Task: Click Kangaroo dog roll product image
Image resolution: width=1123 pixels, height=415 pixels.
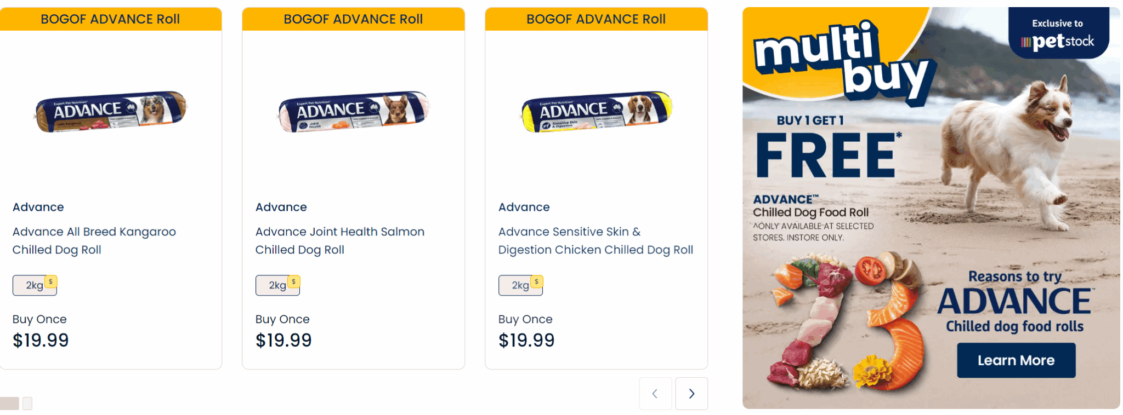Action: (111, 112)
